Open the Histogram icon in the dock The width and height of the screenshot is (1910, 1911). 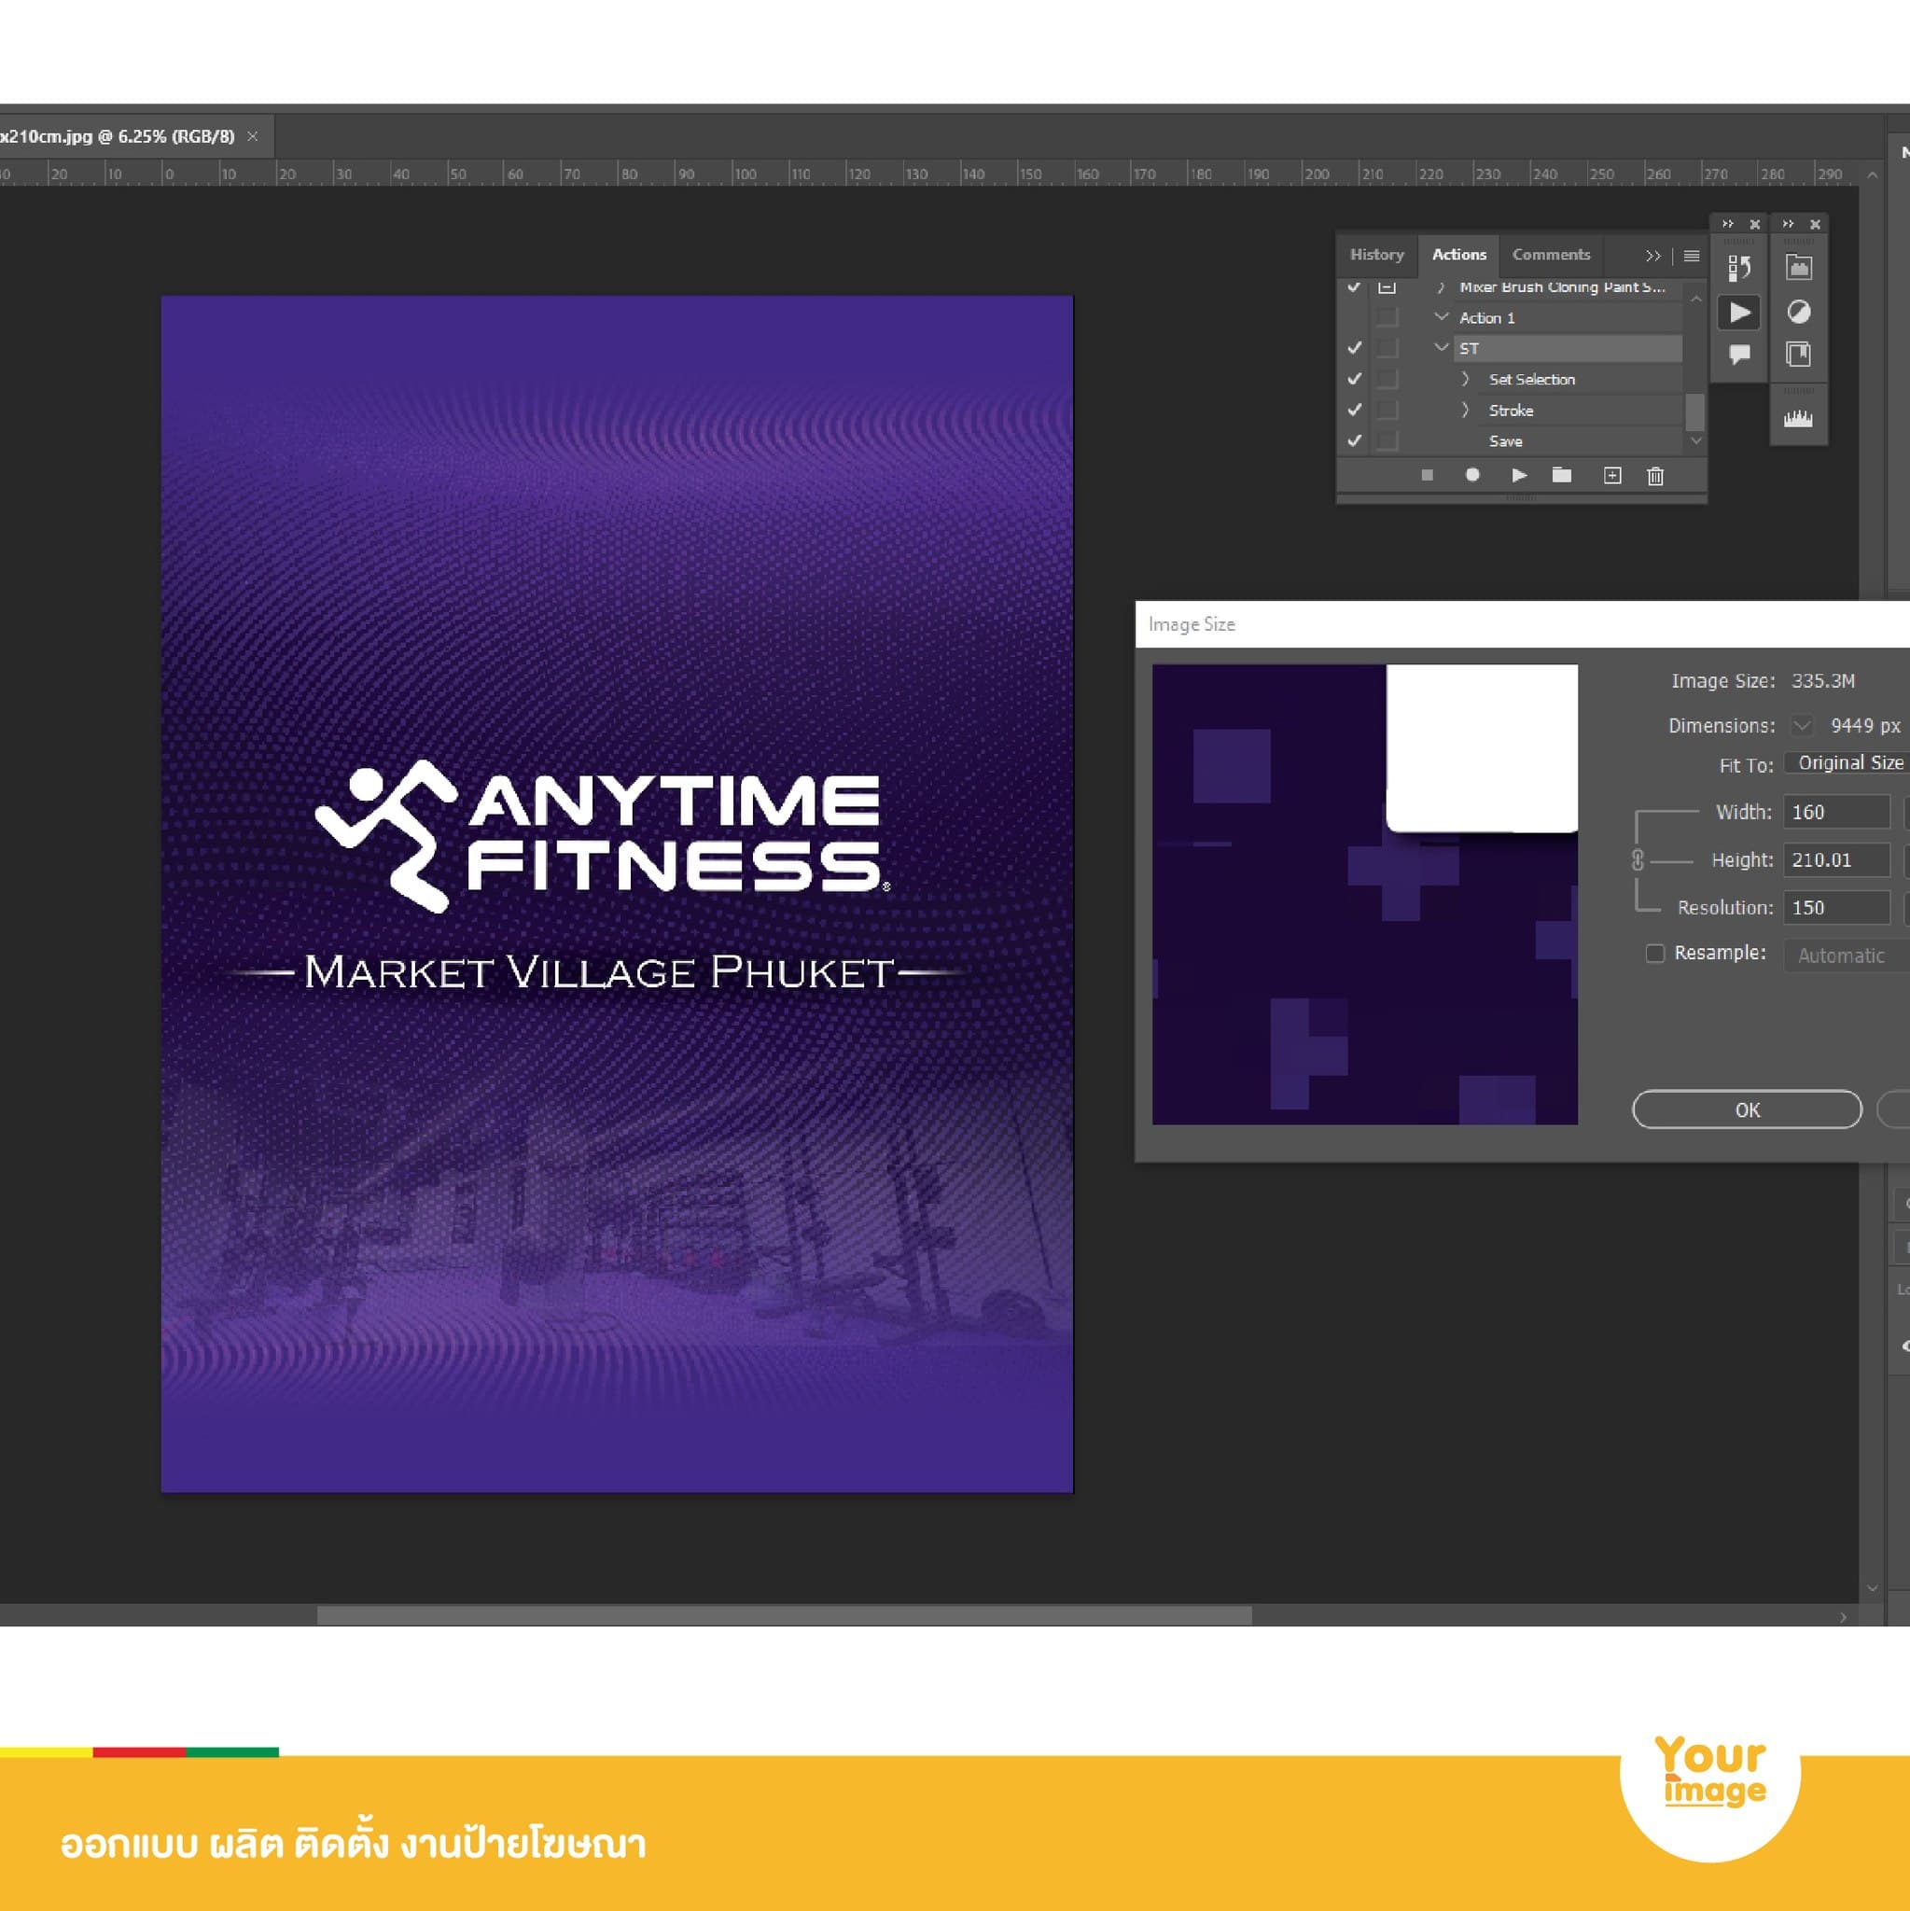pyautogui.click(x=1798, y=418)
